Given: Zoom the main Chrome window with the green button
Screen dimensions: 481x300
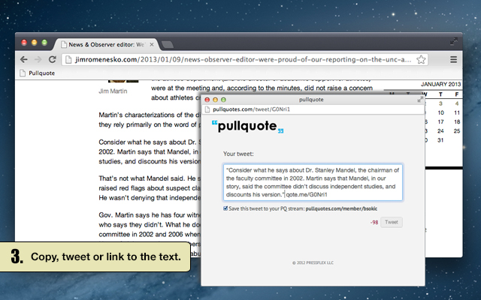Looking at the screenshot, I should [44, 43].
